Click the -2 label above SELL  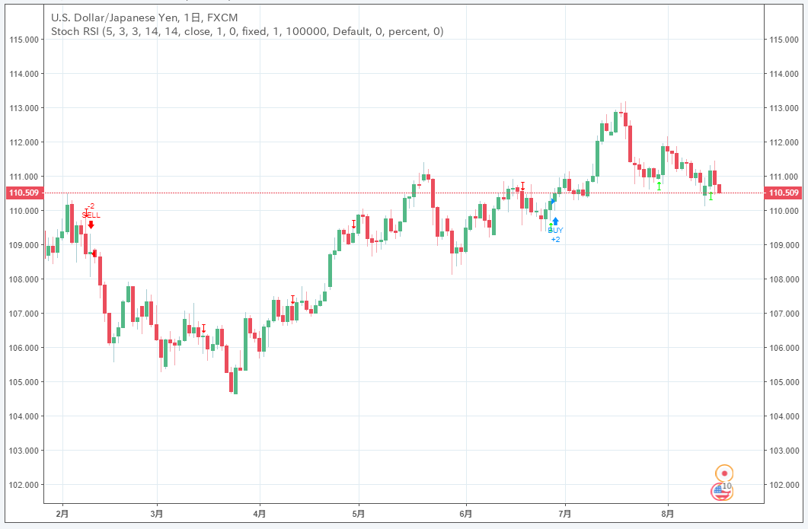[x=91, y=206]
